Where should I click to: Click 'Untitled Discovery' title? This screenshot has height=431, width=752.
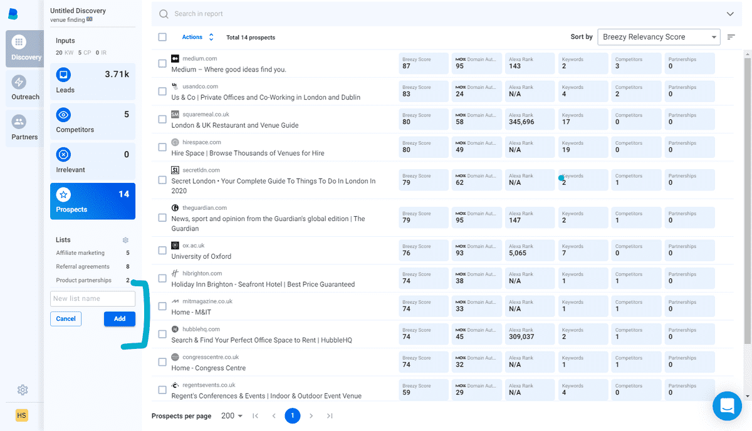coord(78,11)
